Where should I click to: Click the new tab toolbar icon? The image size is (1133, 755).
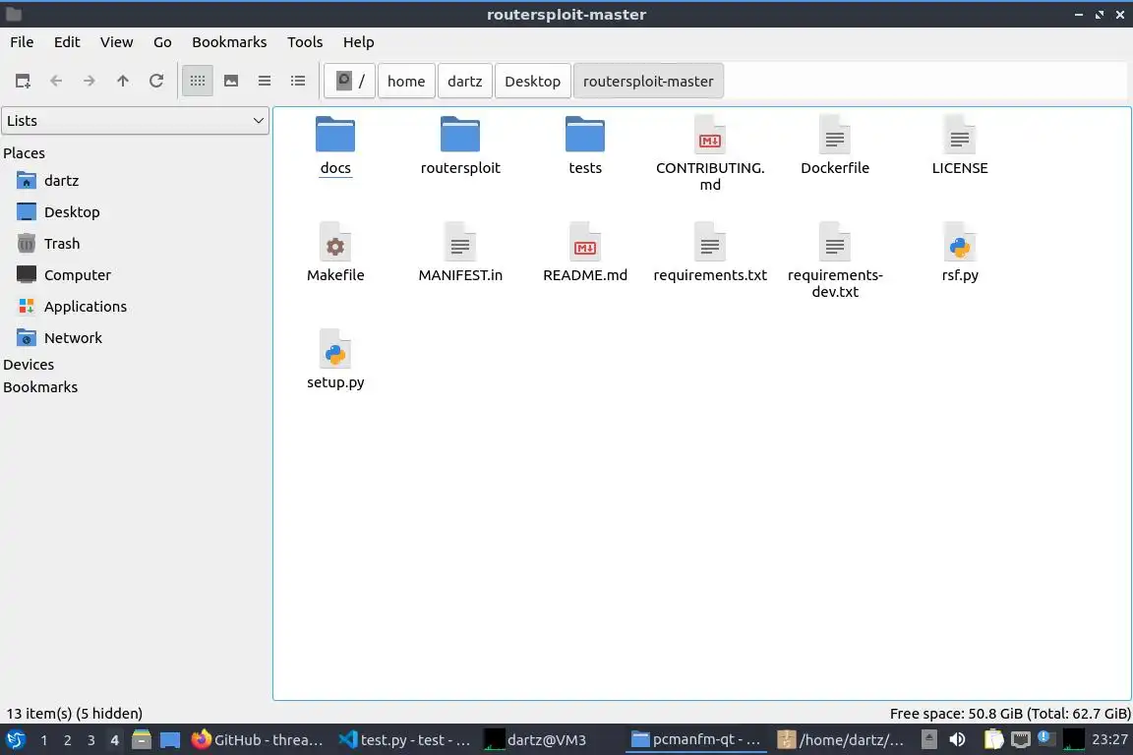click(x=23, y=81)
